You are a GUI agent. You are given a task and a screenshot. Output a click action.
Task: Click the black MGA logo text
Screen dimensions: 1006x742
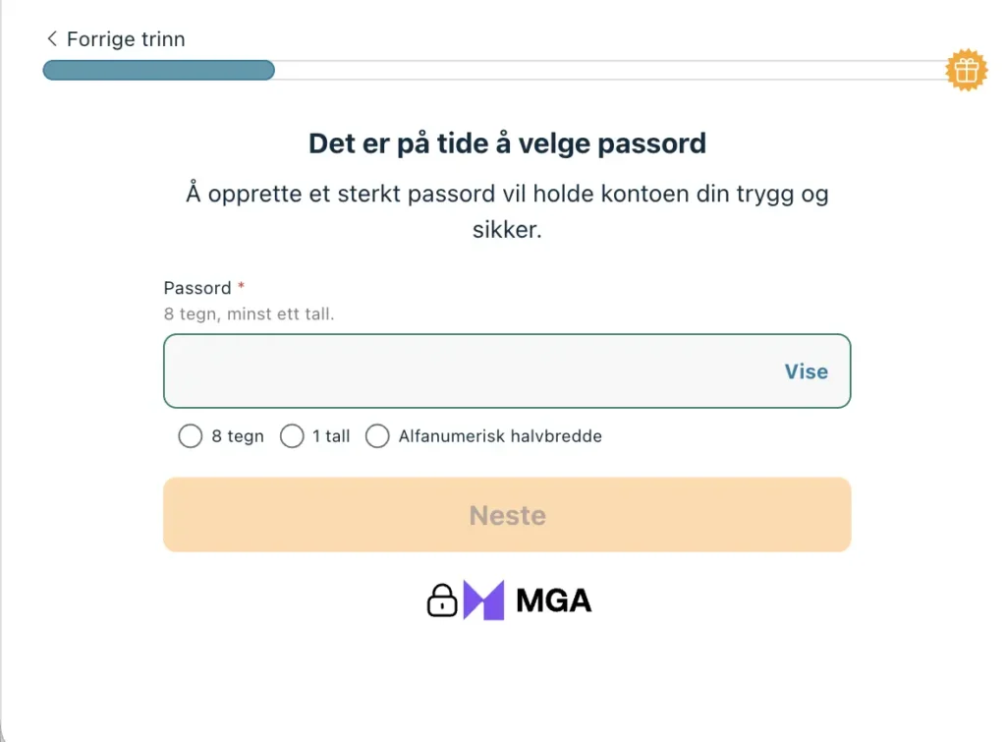pos(553,600)
